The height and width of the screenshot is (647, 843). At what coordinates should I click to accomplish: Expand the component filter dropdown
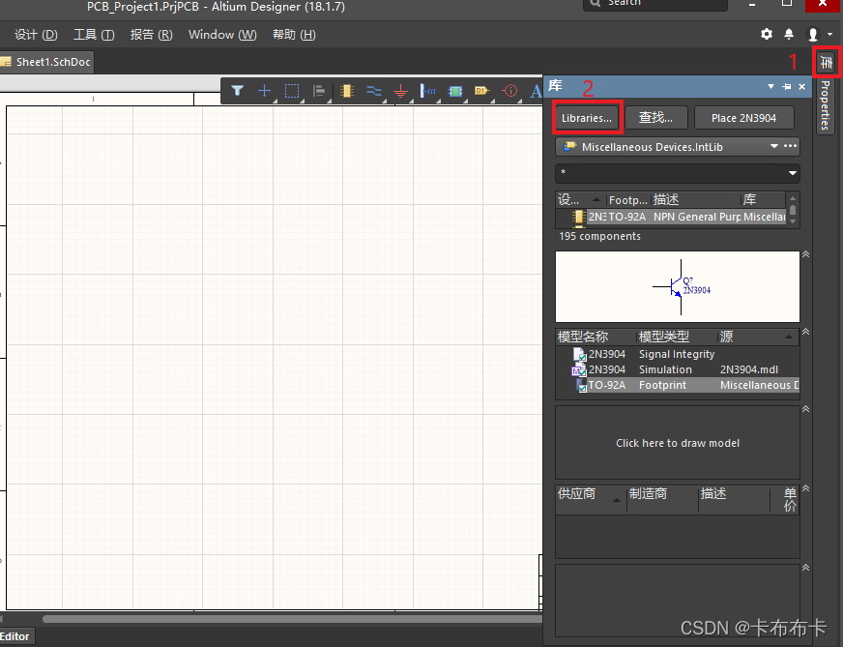[793, 173]
